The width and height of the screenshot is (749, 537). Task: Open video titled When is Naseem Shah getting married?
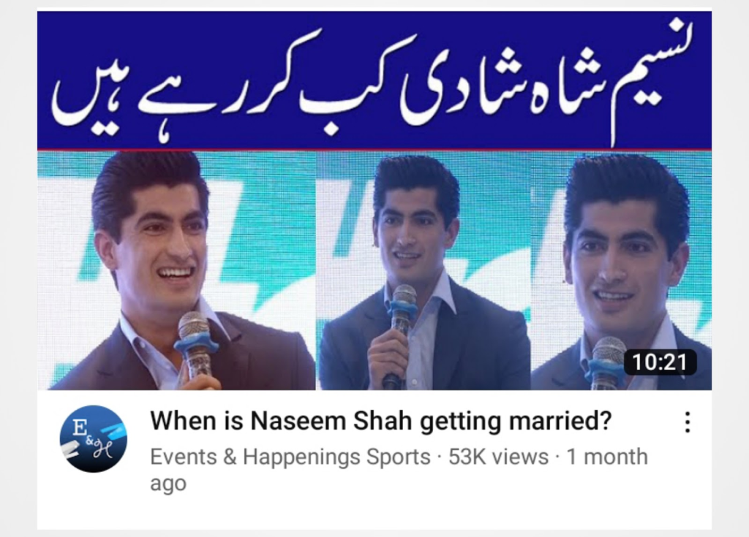(x=380, y=421)
